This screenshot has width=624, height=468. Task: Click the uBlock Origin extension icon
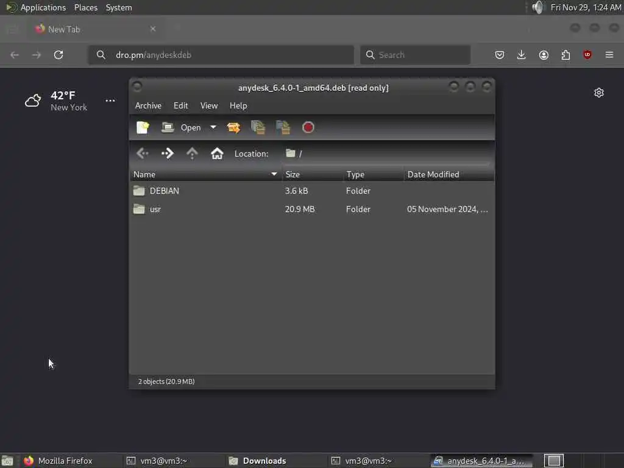[x=587, y=55]
